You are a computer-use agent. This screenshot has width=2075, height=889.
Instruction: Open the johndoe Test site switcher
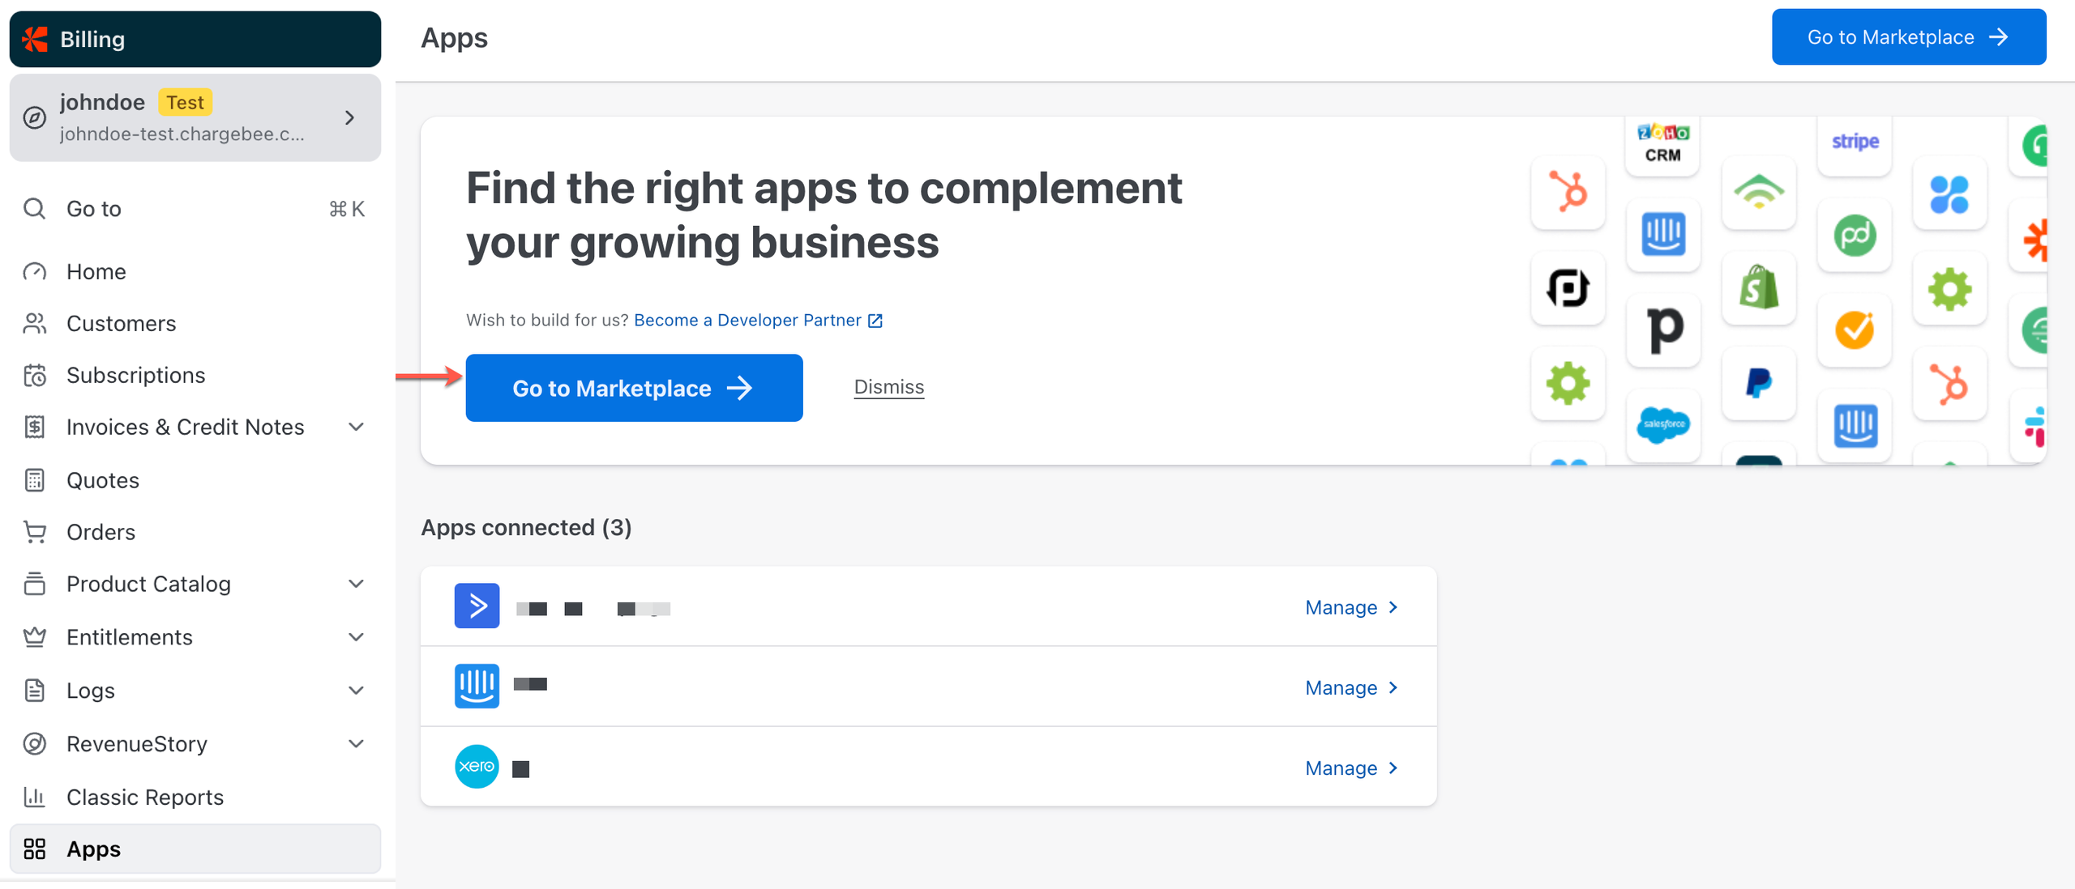[195, 117]
